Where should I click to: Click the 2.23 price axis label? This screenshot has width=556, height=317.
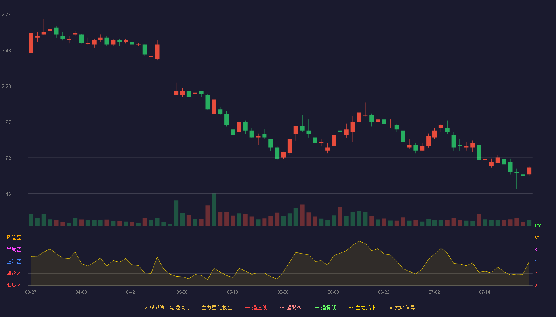[x=6, y=86]
